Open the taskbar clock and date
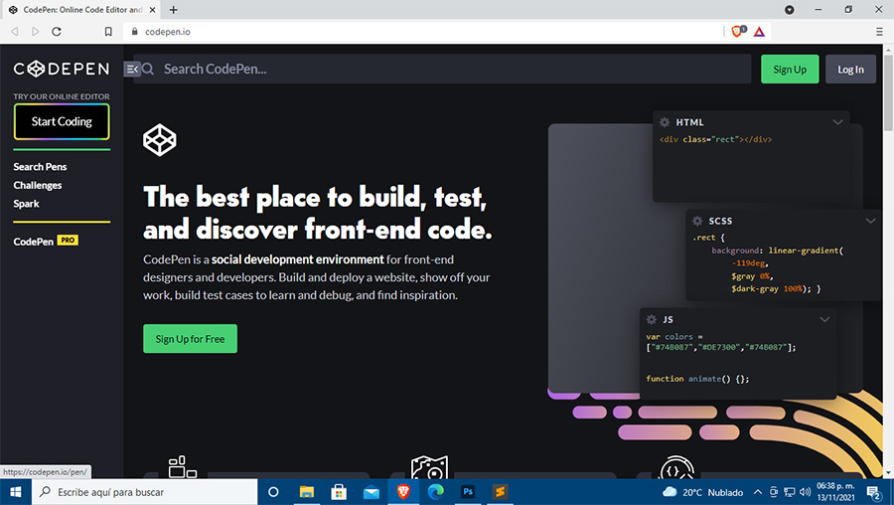 (835, 492)
